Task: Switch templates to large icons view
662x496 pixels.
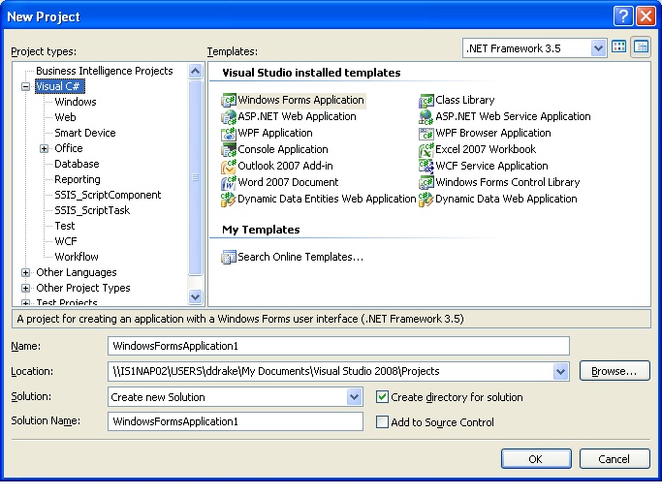Action: click(x=619, y=47)
